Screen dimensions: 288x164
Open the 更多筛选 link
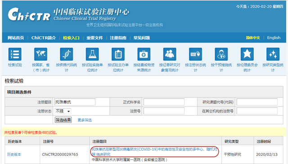pyautogui.click(x=85, y=120)
